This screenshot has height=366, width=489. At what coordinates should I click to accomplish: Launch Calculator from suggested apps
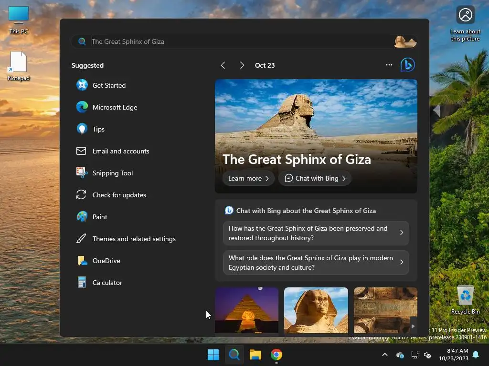coord(99,283)
